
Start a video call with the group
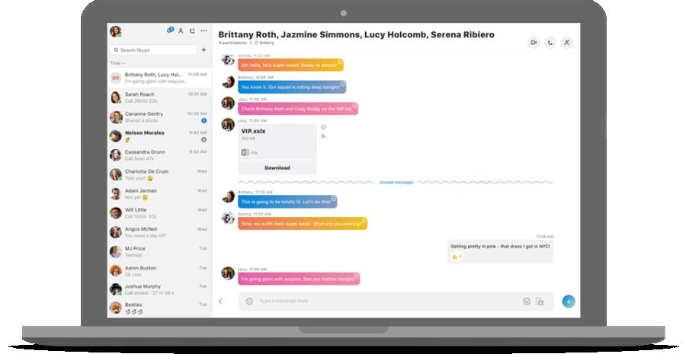coord(534,43)
